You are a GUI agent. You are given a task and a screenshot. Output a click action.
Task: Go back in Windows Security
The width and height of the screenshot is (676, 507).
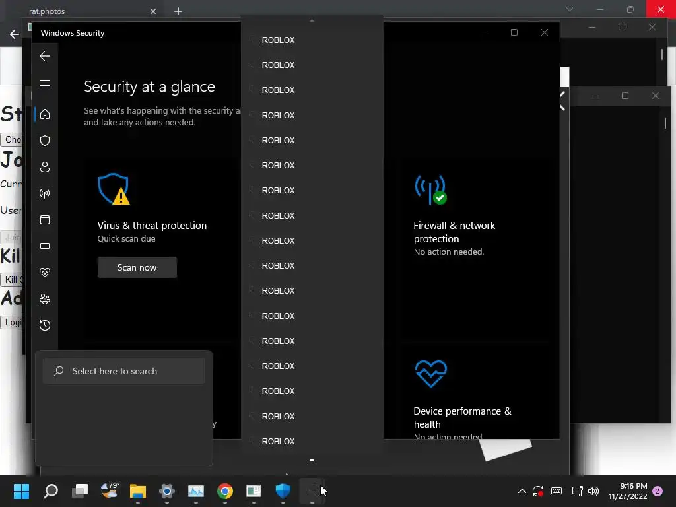[x=45, y=56]
